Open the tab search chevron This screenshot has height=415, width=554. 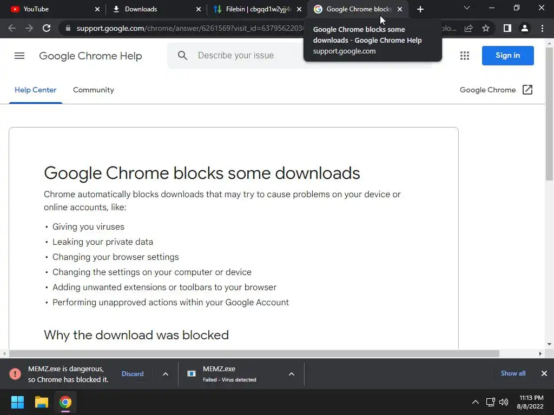(x=467, y=8)
